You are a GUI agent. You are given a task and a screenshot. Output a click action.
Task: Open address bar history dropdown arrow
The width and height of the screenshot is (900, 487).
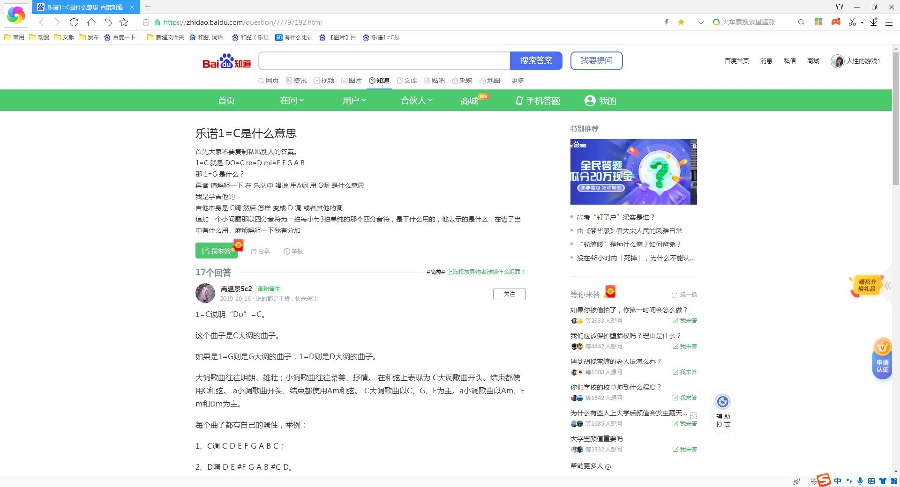(700, 22)
